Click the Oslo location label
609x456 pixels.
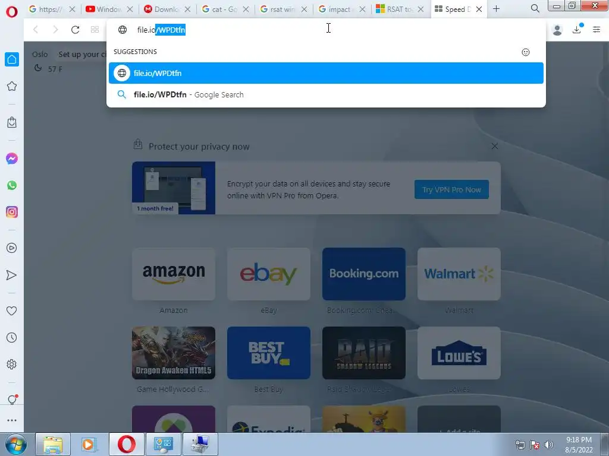(40, 54)
